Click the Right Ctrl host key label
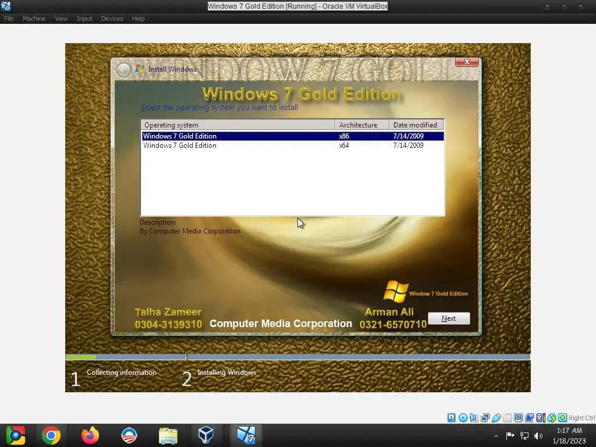596x447 pixels. click(x=581, y=418)
